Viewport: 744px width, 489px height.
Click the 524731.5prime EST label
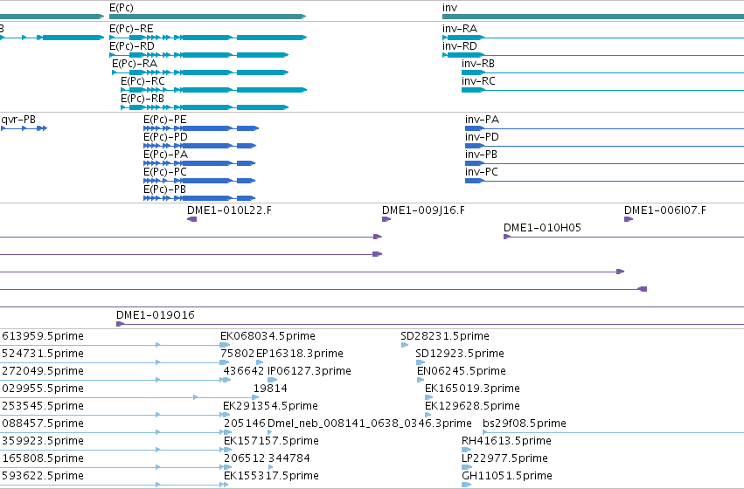point(43,354)
